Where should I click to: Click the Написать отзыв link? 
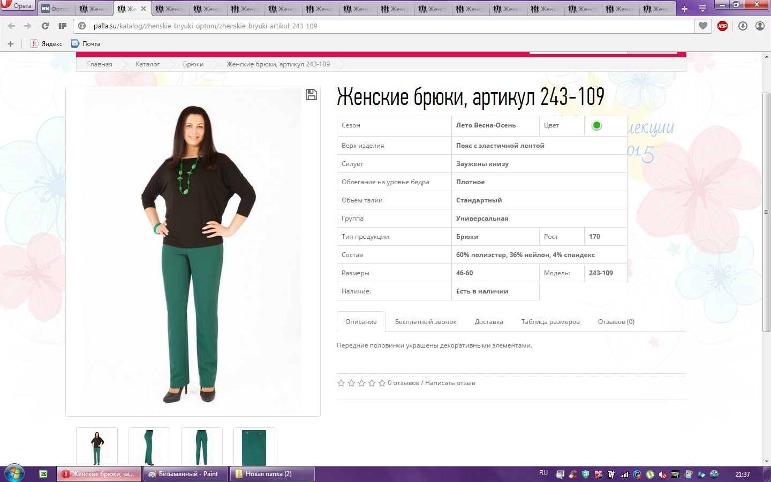click(450, 383)
